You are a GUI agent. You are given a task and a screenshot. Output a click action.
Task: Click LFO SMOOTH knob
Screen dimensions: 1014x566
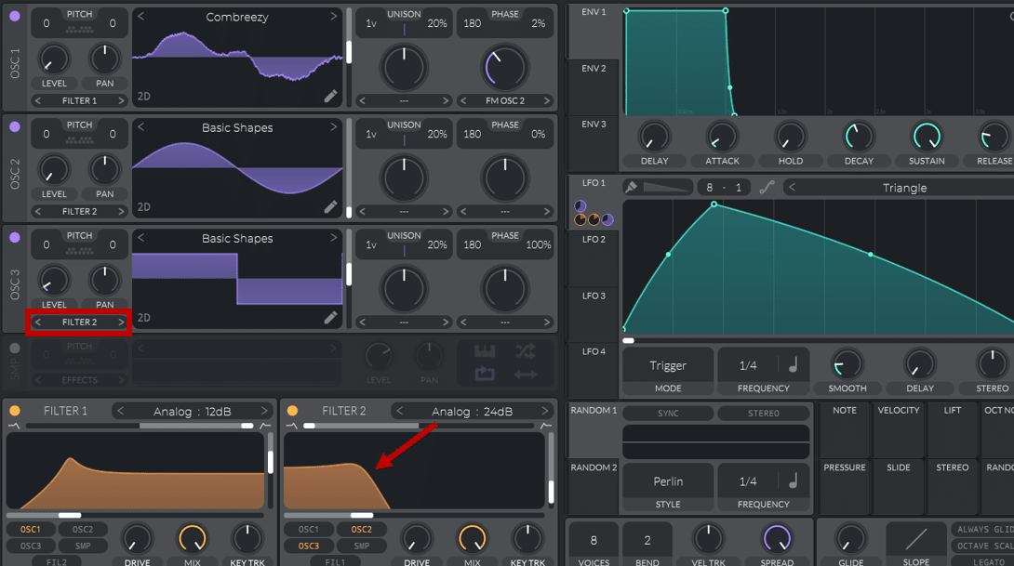point(847,364)
